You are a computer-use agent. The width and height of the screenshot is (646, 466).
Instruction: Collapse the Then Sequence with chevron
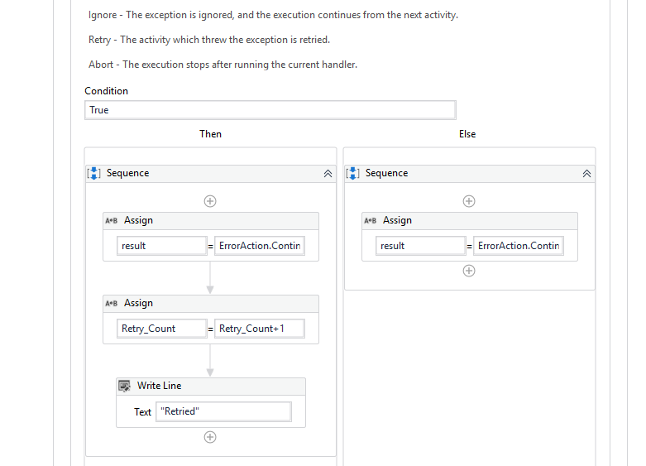328,174
